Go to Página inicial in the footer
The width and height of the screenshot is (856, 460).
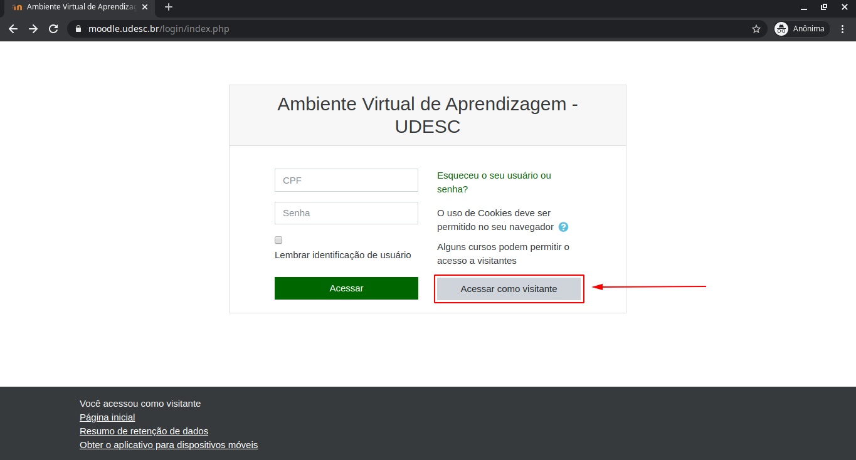pyautogui.click(x=107, y=417)
